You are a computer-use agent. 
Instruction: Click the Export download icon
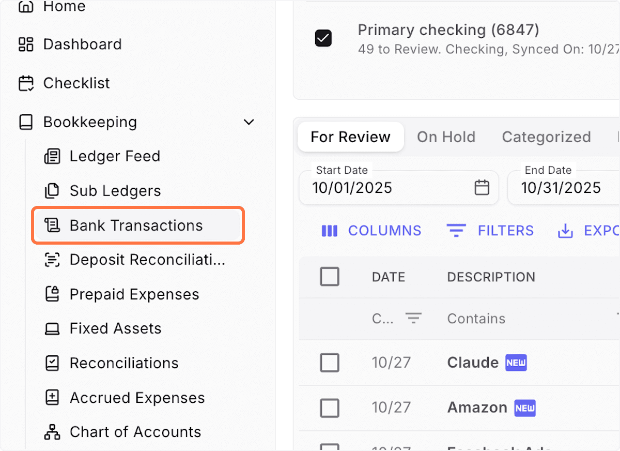click(x=565, y=231)
